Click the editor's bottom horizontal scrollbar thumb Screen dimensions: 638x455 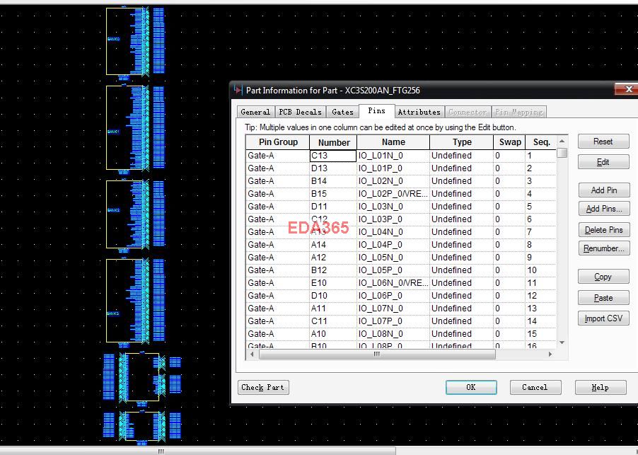coord(198,451)
